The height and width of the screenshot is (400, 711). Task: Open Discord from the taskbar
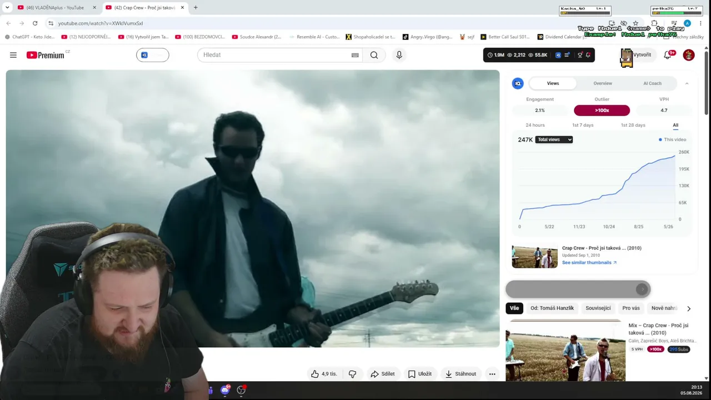pos(225,390)
